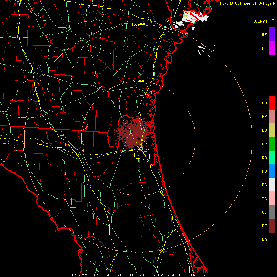Click the 'ND' legend label

[264, 239]
